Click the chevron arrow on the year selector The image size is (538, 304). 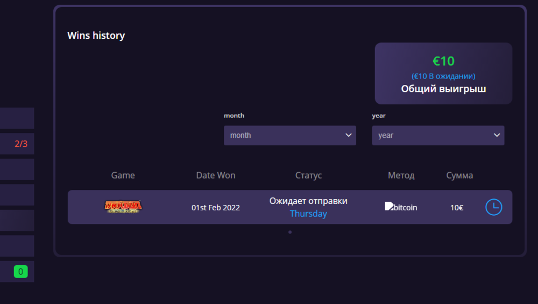(497, 136)
